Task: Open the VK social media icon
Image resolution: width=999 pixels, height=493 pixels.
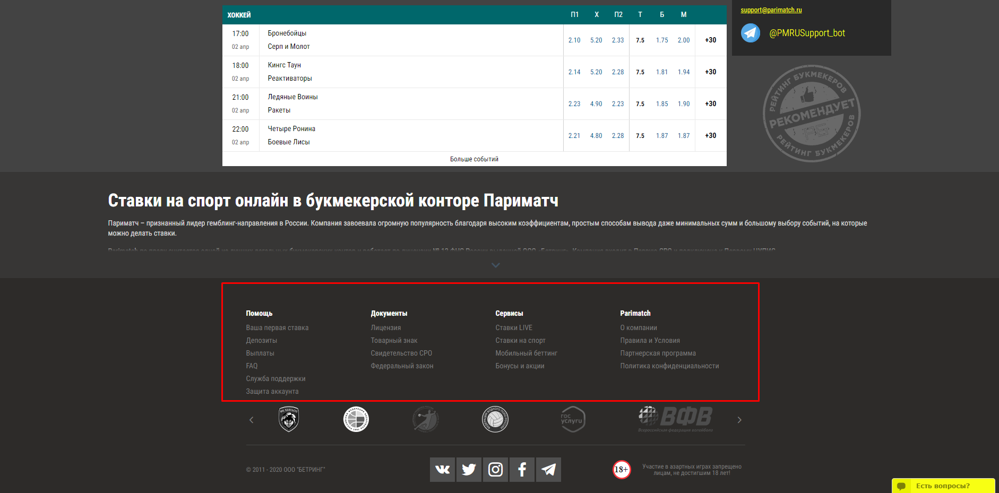Action: (442, 470)
